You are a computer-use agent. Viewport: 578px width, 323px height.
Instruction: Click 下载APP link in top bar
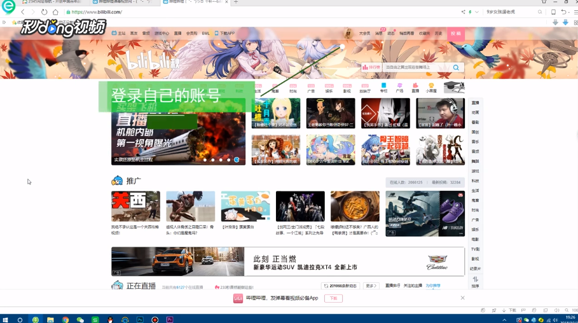(225, 33)
